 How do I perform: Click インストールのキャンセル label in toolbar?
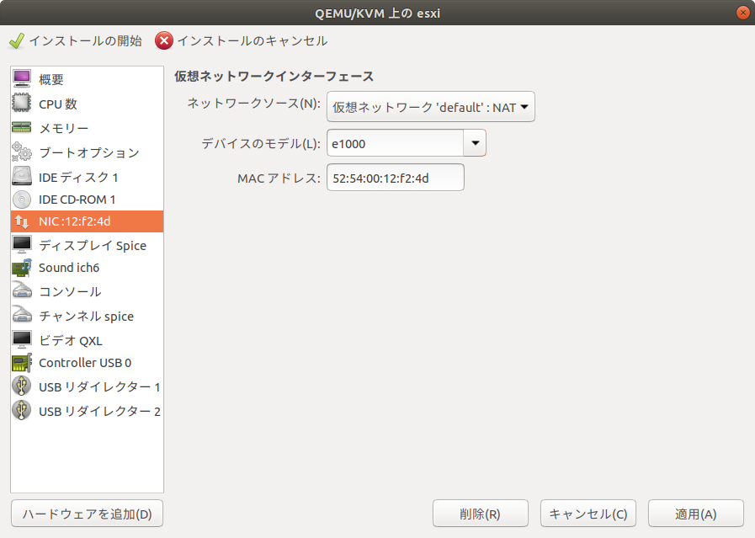[x=253, y=41]
